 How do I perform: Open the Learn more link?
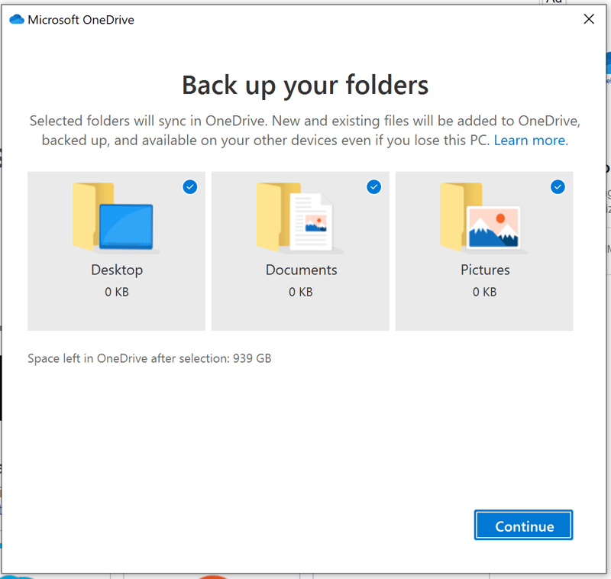coord(531,141)
